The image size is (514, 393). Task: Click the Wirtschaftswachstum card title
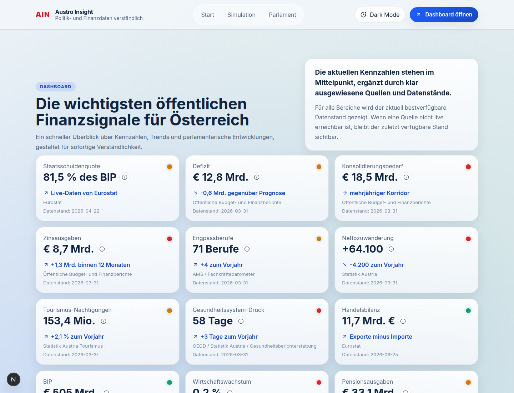[x=222, y=382]
